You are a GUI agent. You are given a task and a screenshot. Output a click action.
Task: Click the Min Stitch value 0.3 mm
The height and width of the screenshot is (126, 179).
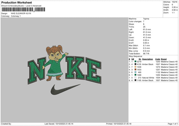click(x=146, y=48)
